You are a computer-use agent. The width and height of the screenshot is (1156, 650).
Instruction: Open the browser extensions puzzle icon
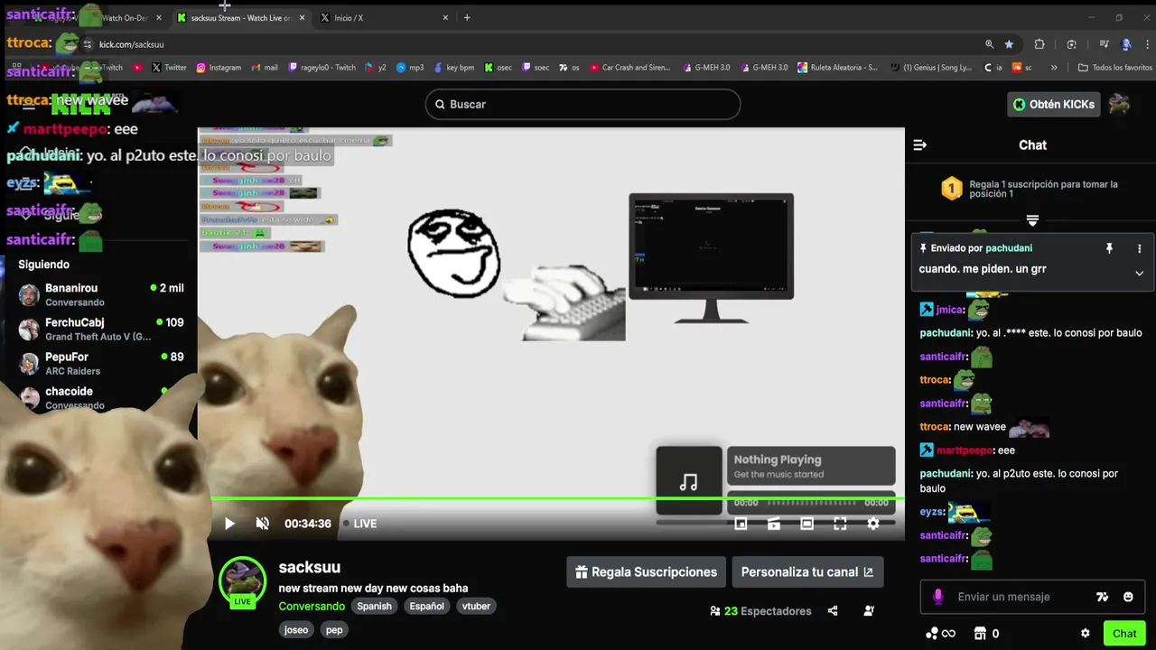point(1039,44)
